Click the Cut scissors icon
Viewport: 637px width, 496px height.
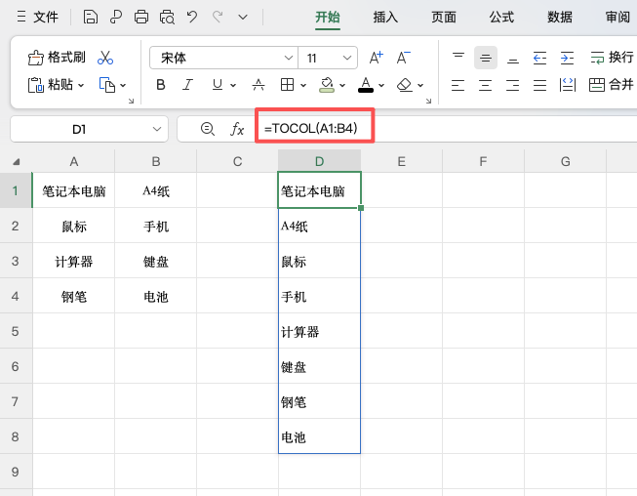pos(105,58)
